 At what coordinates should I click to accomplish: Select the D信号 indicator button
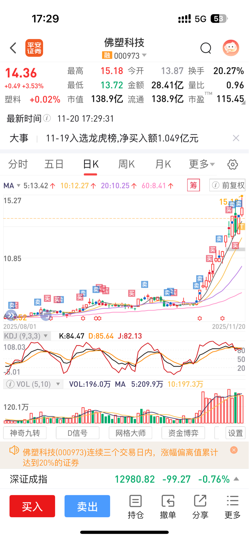pos(78,433)
